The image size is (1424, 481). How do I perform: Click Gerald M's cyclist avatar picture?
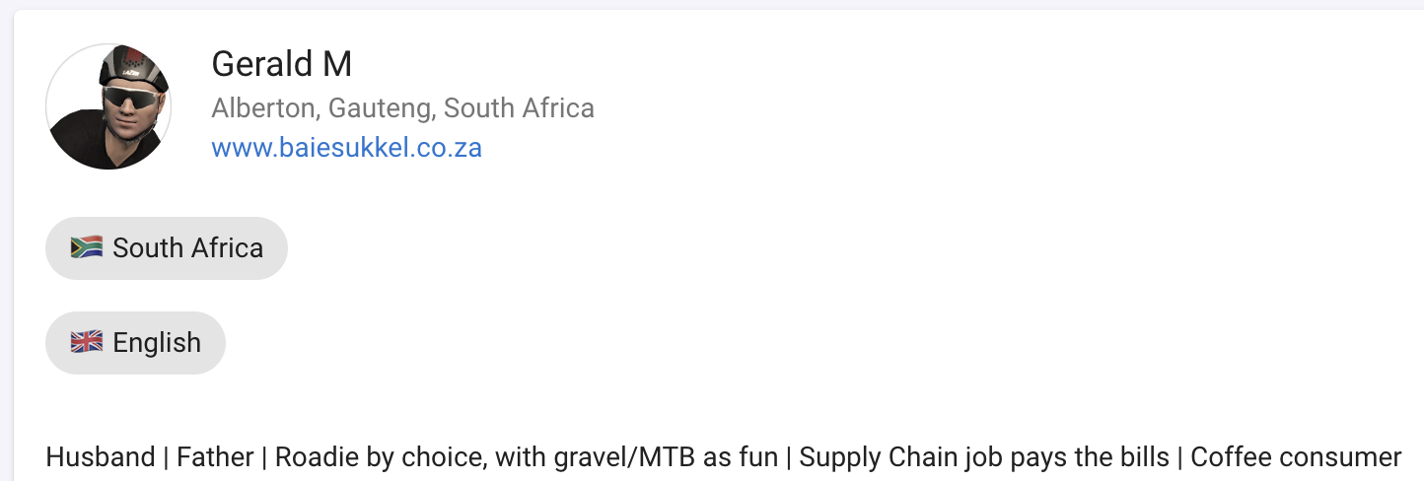click(x=108, y=106)
